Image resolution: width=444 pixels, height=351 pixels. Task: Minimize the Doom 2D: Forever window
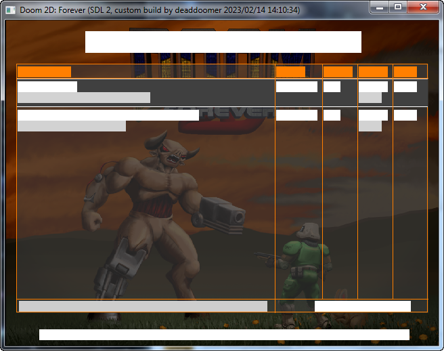[380, 7]
